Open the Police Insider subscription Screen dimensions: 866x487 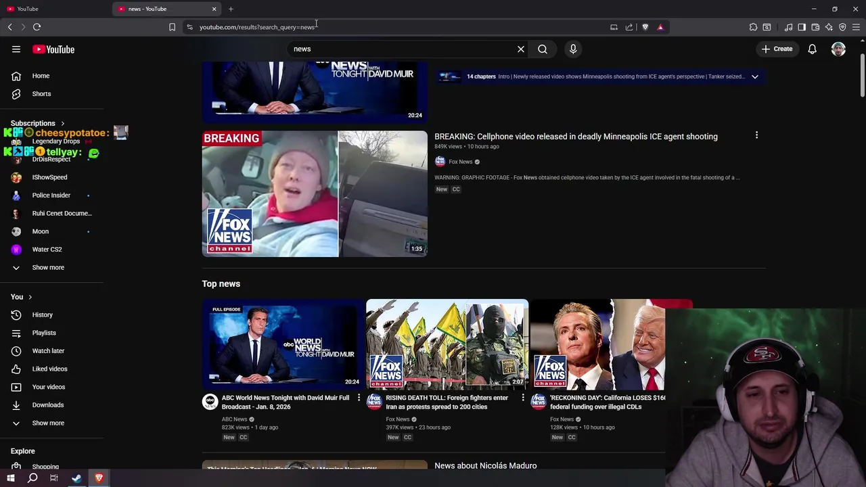tap(52, 195)
